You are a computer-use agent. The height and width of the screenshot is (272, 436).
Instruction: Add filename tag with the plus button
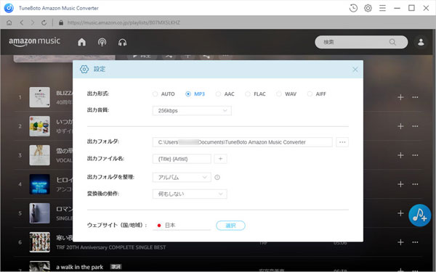[x=220, y=159]
